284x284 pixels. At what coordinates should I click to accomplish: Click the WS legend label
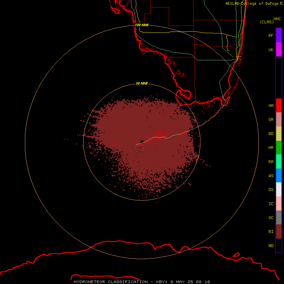pyautogui.click(x=271, y=175)
